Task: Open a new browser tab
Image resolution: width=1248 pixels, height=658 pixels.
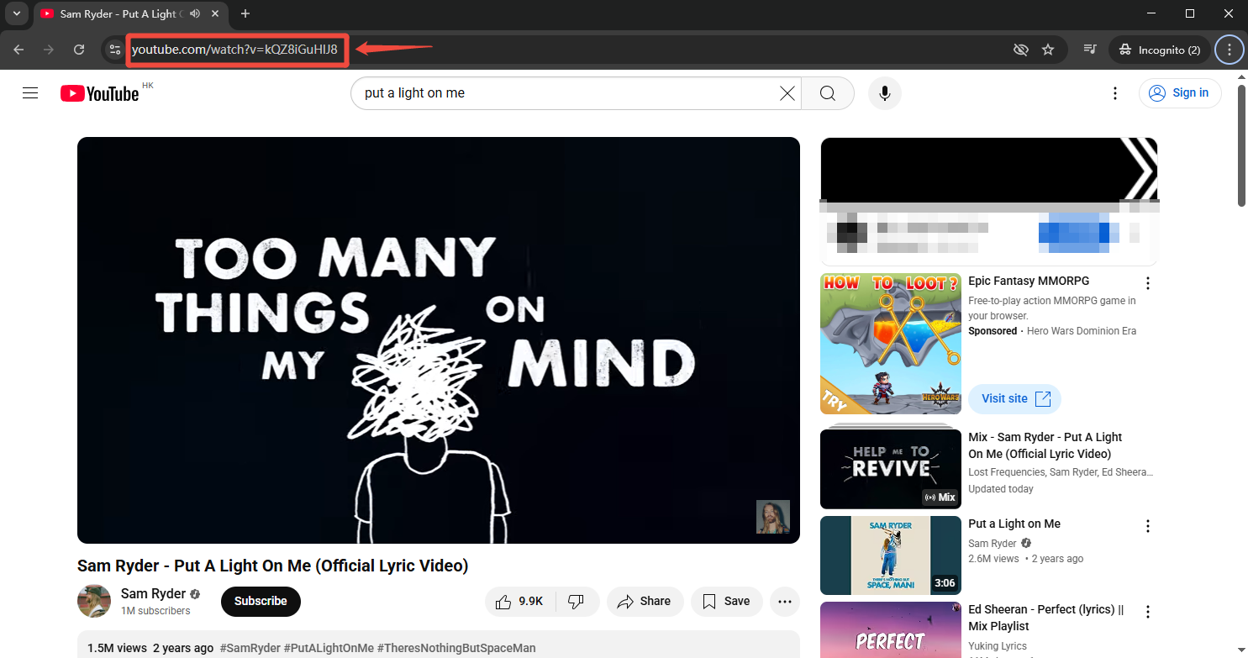Action: point(245,13)
